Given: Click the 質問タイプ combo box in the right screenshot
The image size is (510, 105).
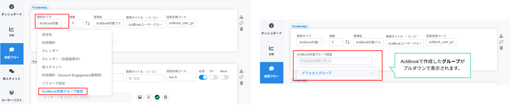Looking at the screenshot, I should point(309,42).
